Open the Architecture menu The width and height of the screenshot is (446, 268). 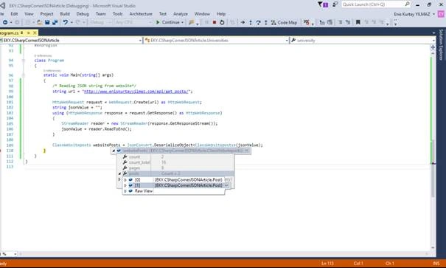point(141,14)
